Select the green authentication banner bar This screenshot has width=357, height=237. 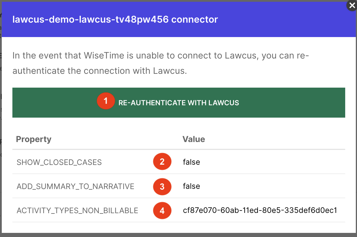[x=179, y=103]
